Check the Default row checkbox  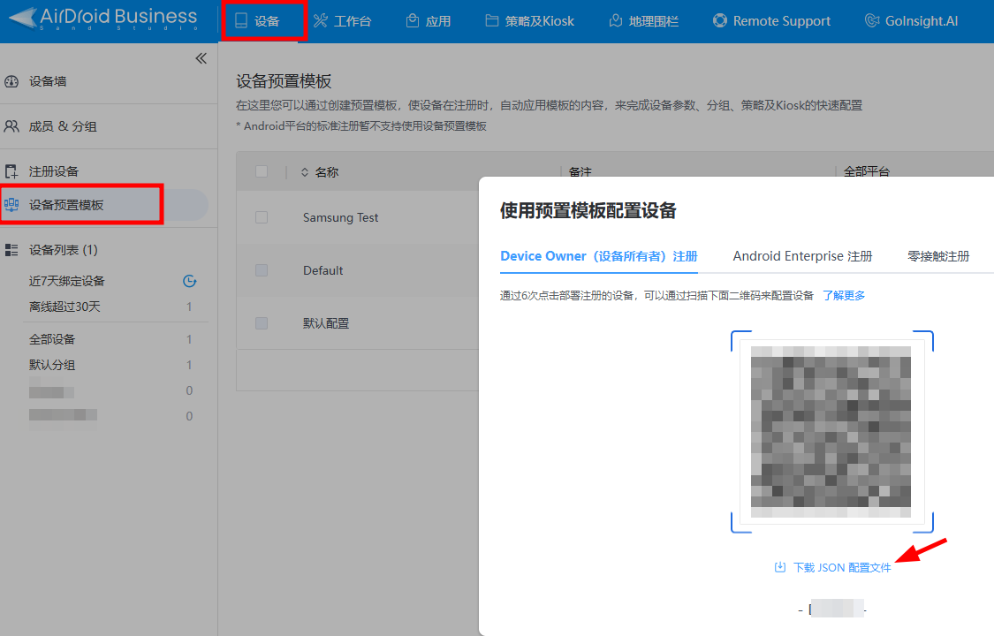pyautogui.click(x=262, y=270)
